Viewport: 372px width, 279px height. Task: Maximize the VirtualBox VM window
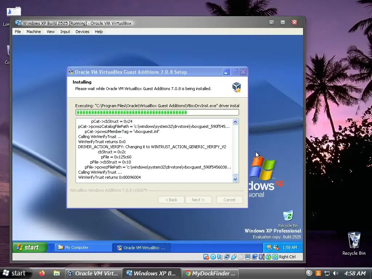pos(283,22)
